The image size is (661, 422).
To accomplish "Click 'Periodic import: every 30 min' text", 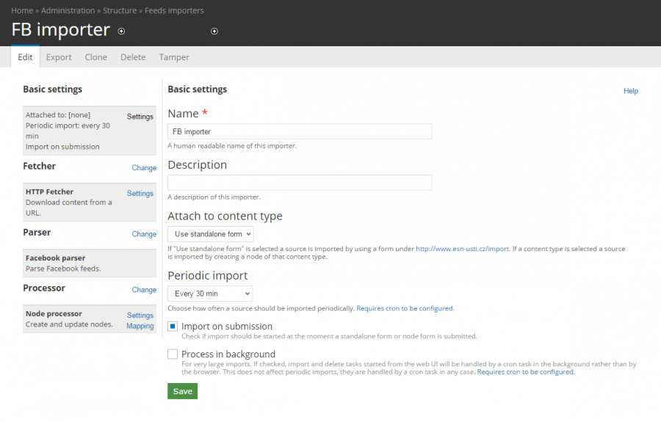I will pyautogui.click(x=68, y=131).
